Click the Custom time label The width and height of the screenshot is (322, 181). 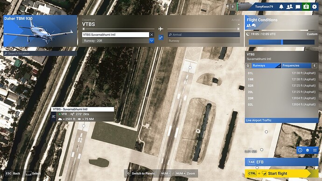tap(312, 34)
